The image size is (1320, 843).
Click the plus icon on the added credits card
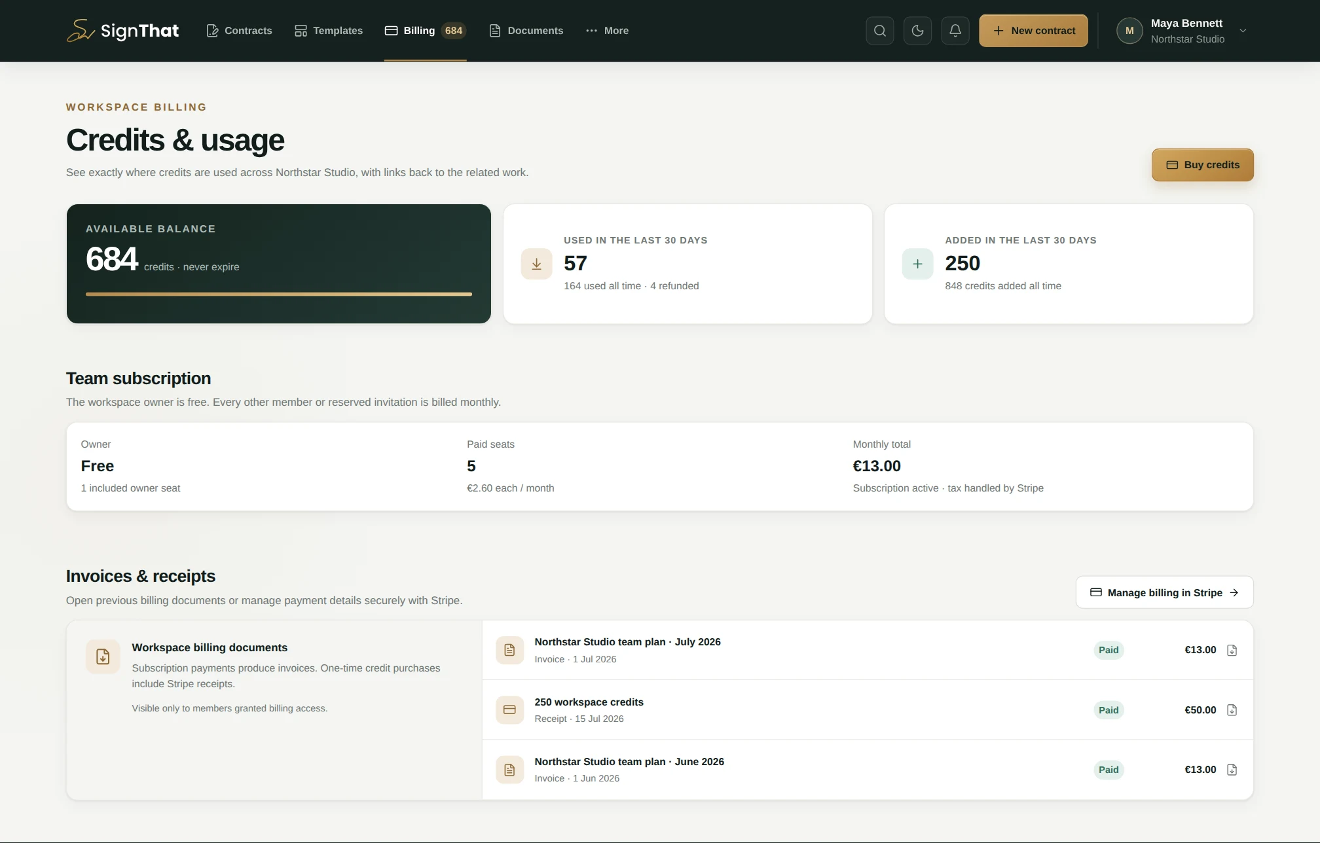[x=917, y=264]
